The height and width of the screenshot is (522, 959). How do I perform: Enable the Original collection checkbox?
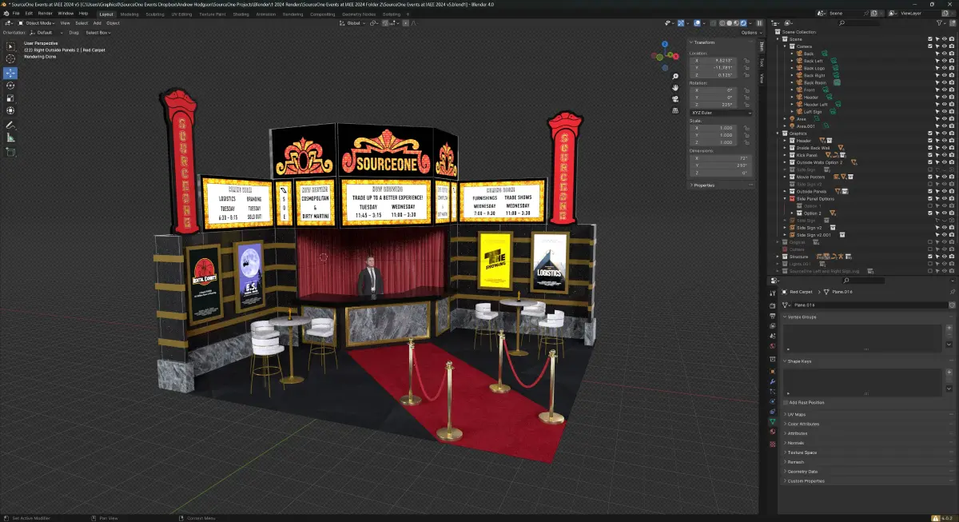pyautogui.click(x=929, y=241)
